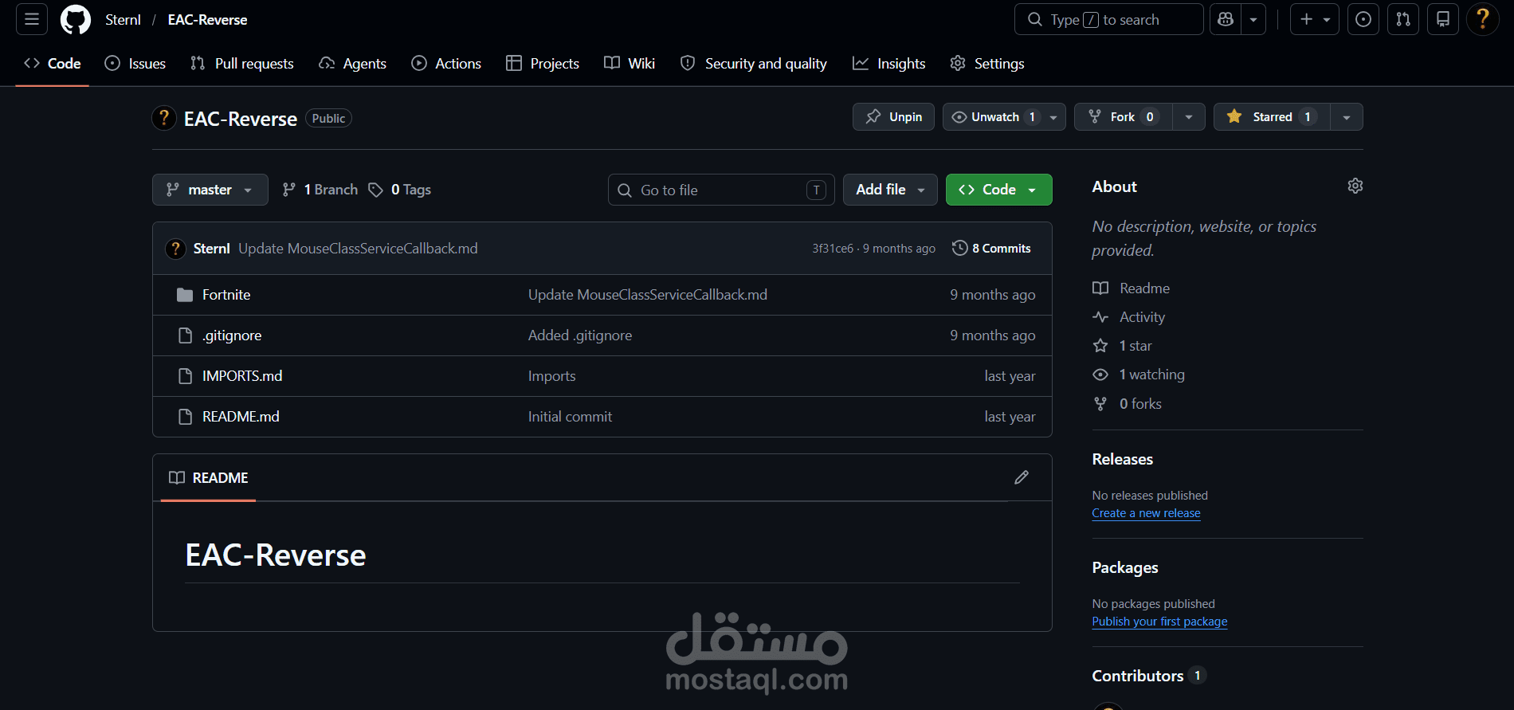
Task: Open the Contributors heading link
Action: (1148, 676)
